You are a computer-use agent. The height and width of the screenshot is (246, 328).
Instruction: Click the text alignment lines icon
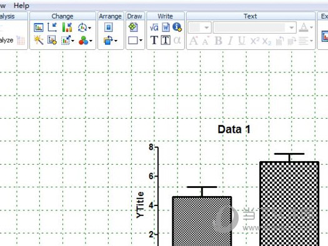tap(303, 41)
